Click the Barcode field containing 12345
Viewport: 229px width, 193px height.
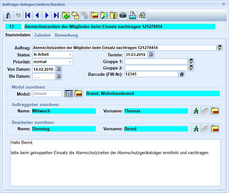click(151, 74)
